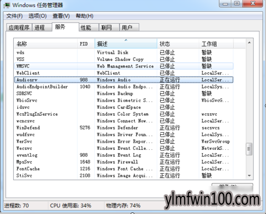
Task: Click the Volume Shadow Copy description
Action: [120, 59]
